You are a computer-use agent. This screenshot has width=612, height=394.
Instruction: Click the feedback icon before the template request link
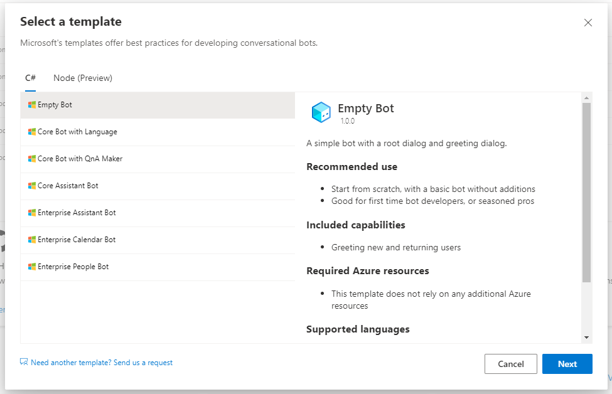23,361
